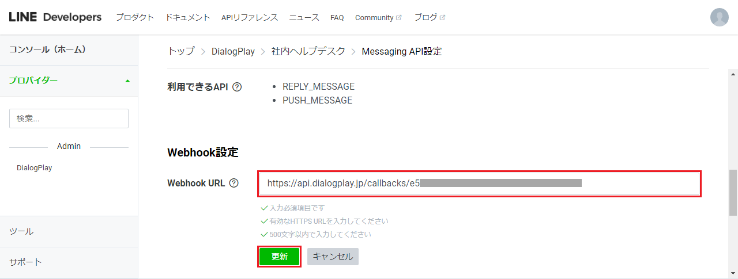Click the LINE Developers logo

55,17
